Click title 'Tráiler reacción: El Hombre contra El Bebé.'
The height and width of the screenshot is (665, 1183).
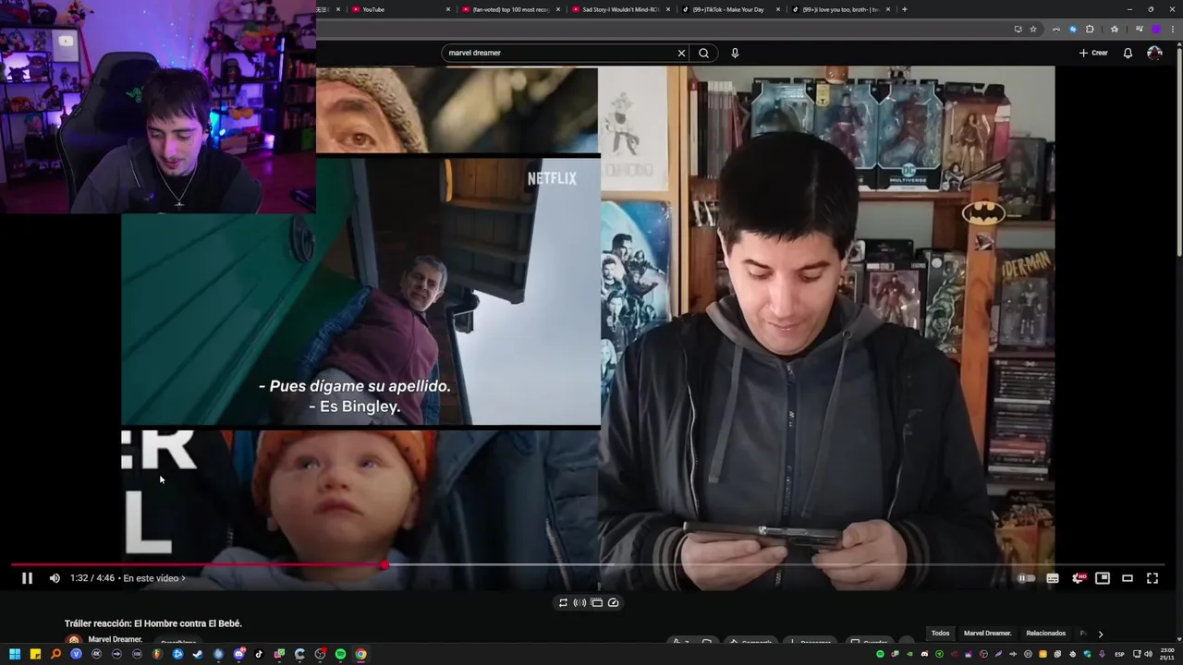click(x=153, y=623)
